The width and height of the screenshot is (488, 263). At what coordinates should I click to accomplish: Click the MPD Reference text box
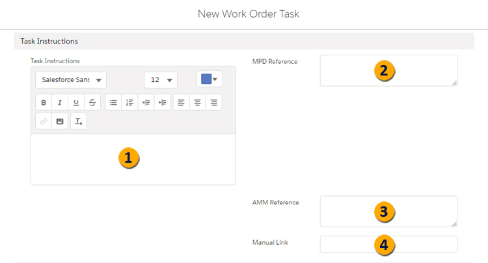pos(388,71)
